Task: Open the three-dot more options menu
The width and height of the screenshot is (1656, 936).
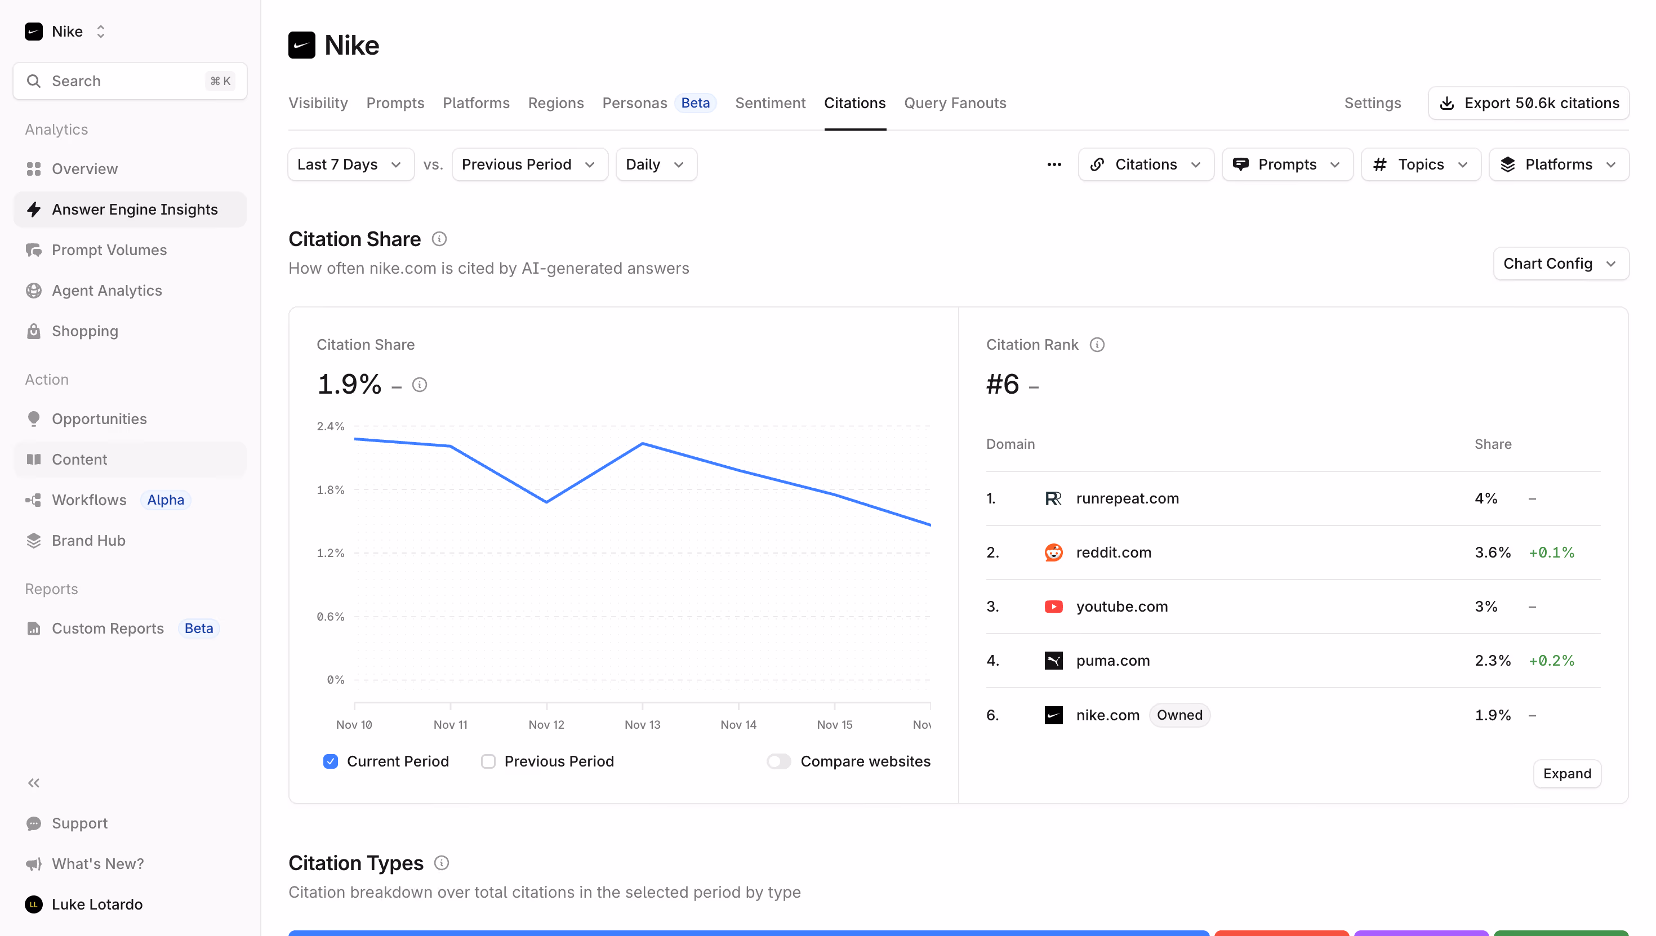Action: point(1054,164)
